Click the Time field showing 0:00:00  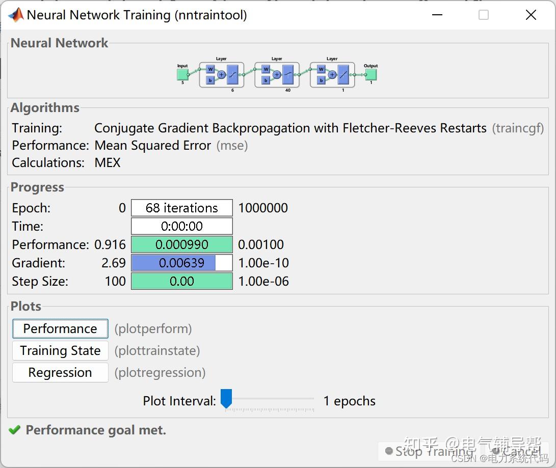point(181,226)
